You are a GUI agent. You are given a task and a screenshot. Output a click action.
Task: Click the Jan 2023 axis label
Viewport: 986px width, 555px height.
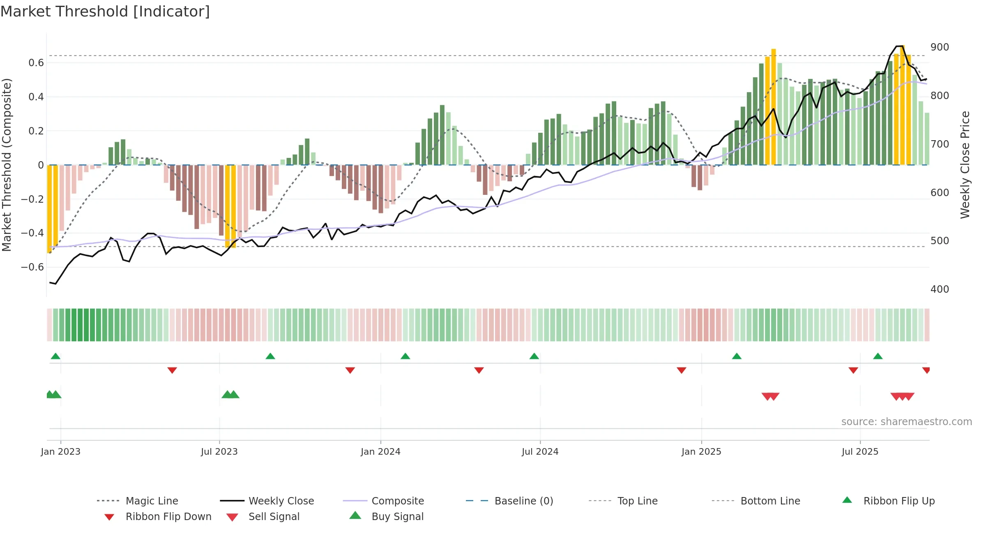click(x=61, y=451)
